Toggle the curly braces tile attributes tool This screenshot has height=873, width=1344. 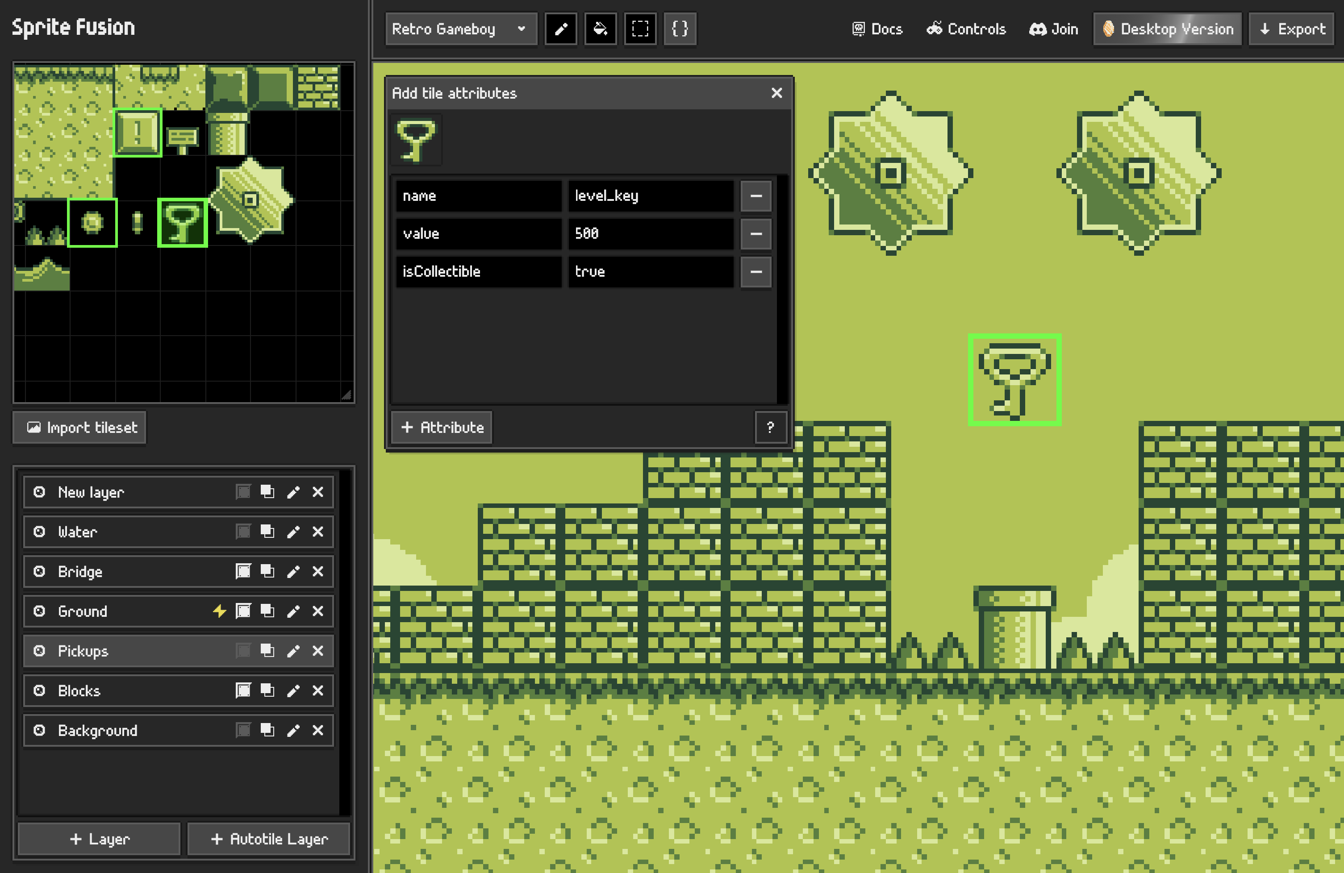pos(680,29)
